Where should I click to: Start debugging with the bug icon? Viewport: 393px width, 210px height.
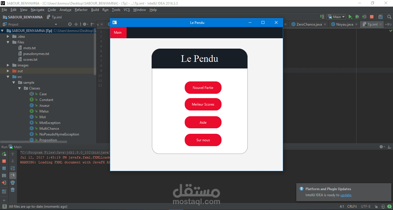point(357,17)
